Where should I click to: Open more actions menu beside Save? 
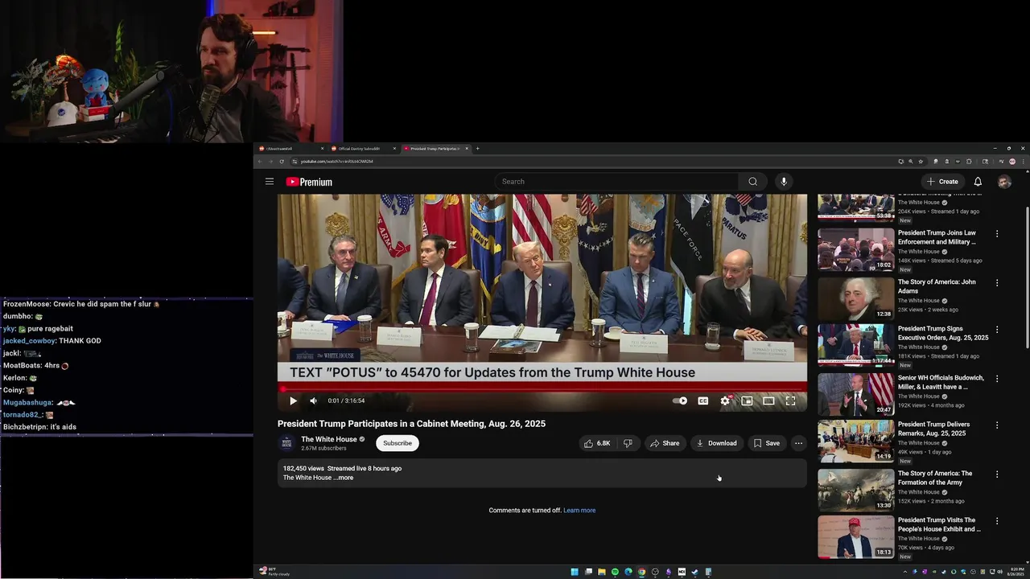tap(798, 443)
